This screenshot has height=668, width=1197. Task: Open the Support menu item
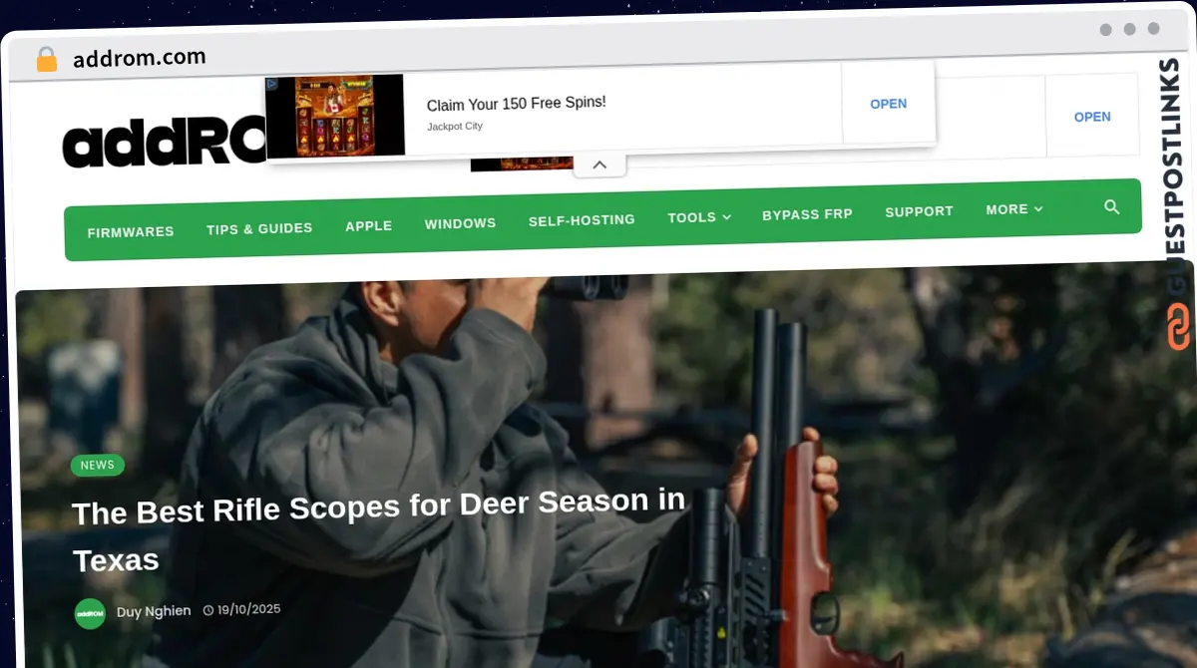point(919,211)
